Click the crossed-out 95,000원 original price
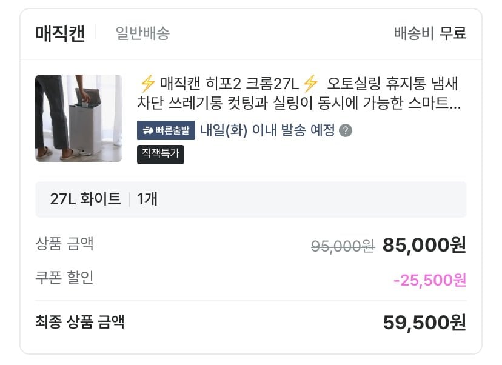Image resolution: width=502 pixels, height=365 pixels. pos(343,246)
